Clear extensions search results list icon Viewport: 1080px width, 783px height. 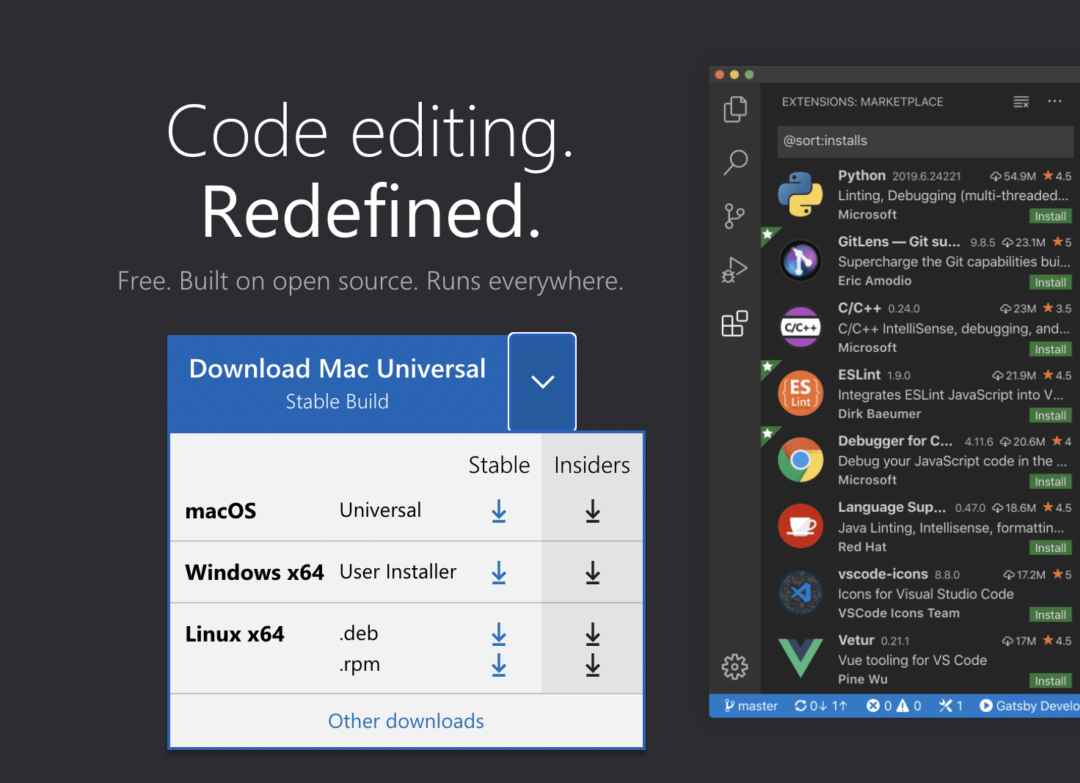1021,102
